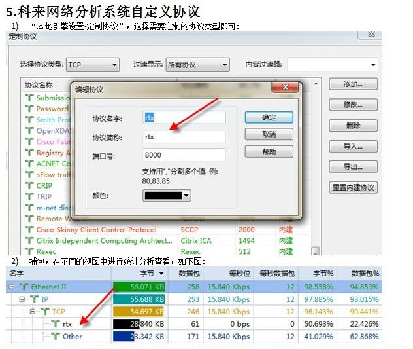413x349 pixels.
Task: Click the protocol icon beside ACNET row
Action: click(29, 164)
